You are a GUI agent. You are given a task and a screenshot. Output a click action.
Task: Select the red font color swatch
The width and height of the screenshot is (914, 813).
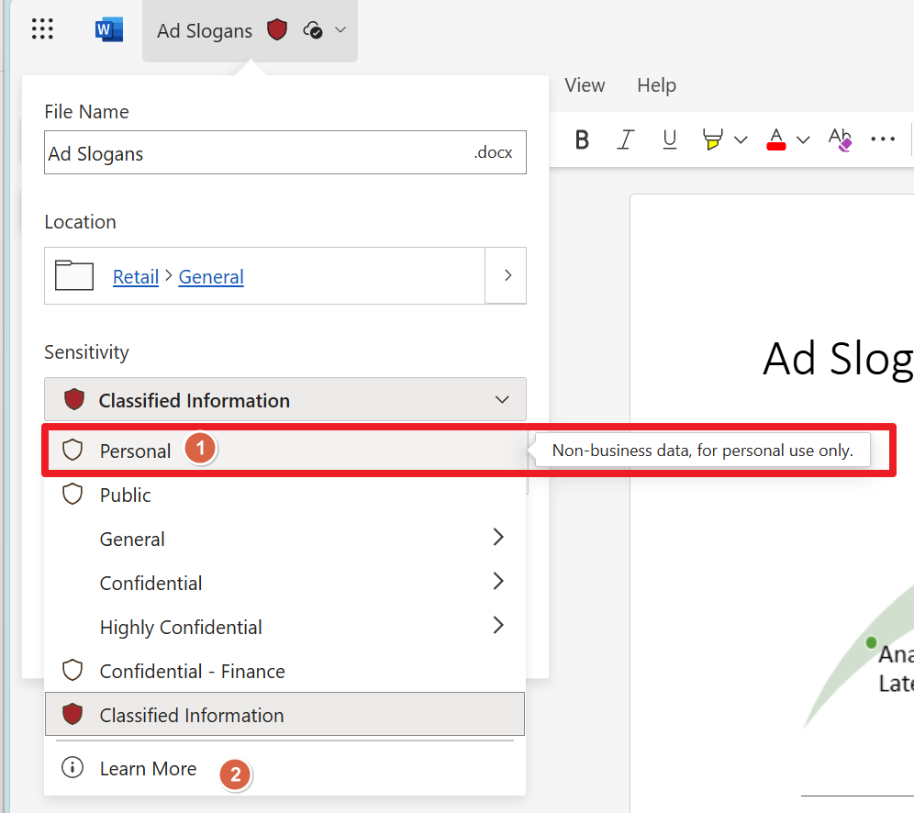pyautogui.click(x=775, y=139)
